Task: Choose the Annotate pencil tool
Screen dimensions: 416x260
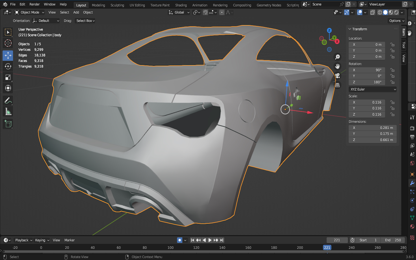Action: point(8,101)
